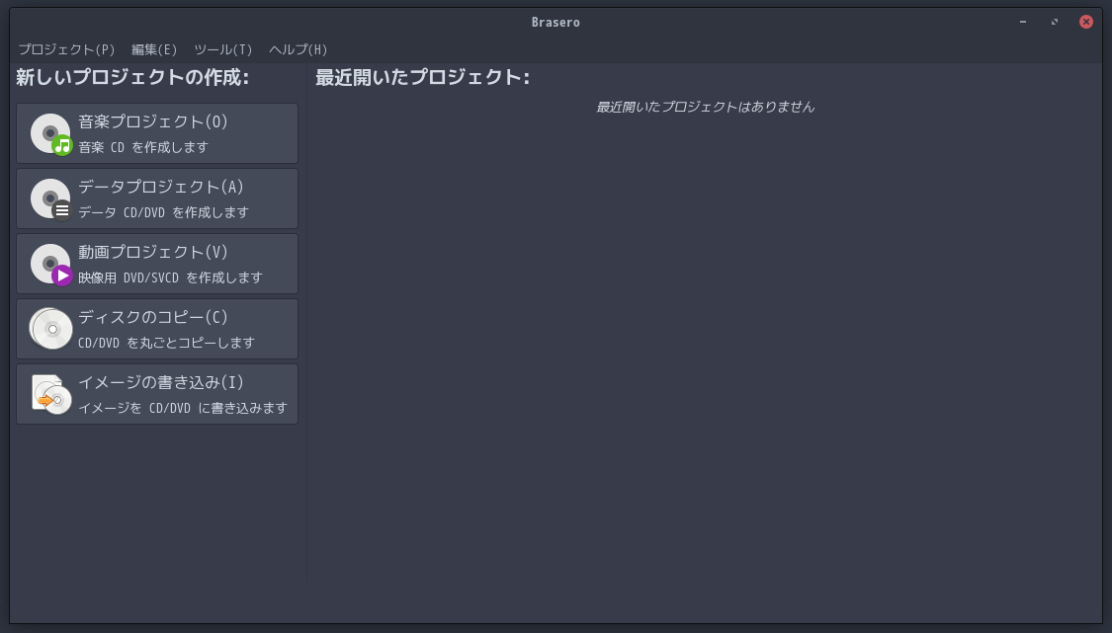This screenshot has height=633, width=1112.
Task: Click the orange arrow overlay on the image burn icon
Action: (44, 401)
